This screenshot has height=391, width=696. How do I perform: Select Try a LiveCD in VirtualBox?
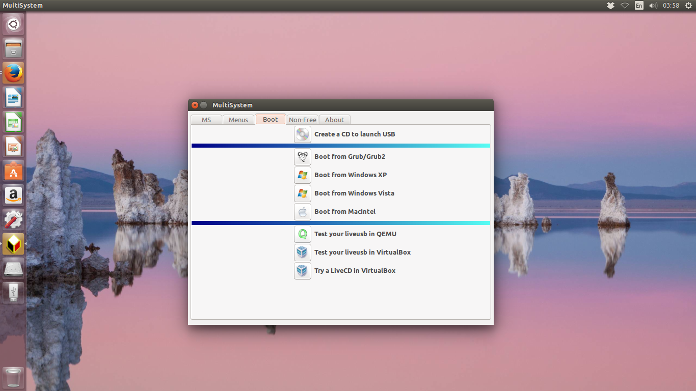[355, 271]
